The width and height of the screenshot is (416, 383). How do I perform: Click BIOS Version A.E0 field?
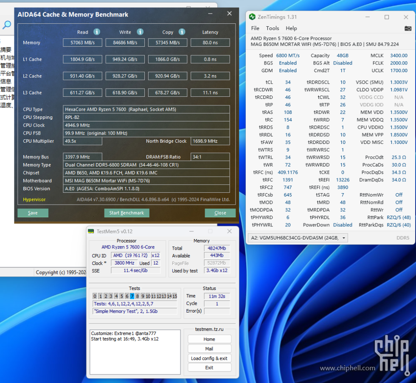(x=146, y=189)
